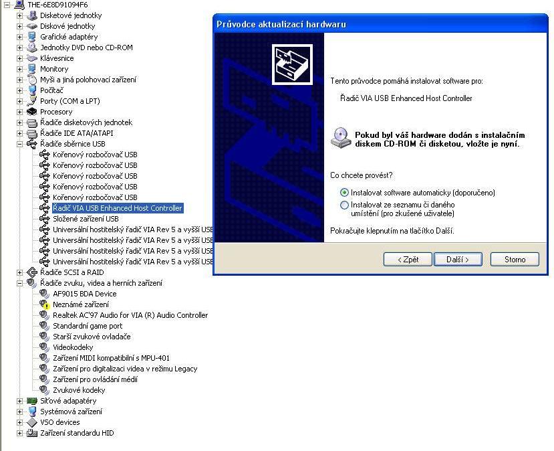Select the Videokodeky entry
This screenshot has width=554, height=451.
click(73, 347)
